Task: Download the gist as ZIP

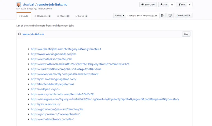Action: tap(183, 16)
